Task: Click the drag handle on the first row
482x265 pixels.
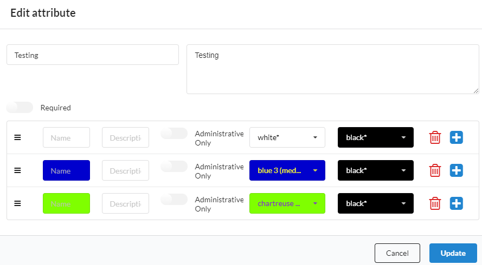Action: tap(17, 137)
